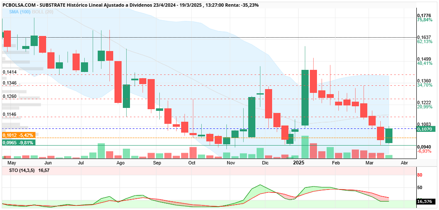Click the highest green volume bar in January
The height and width of the screenshot is (210, 439).
(x=305, y=147)
